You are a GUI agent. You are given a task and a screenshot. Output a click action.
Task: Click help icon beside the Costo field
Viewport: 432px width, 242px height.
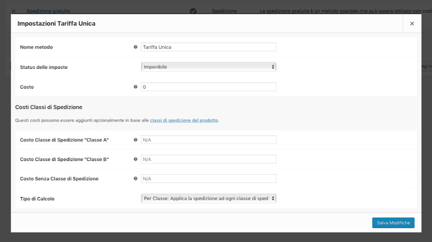(135, 87)
